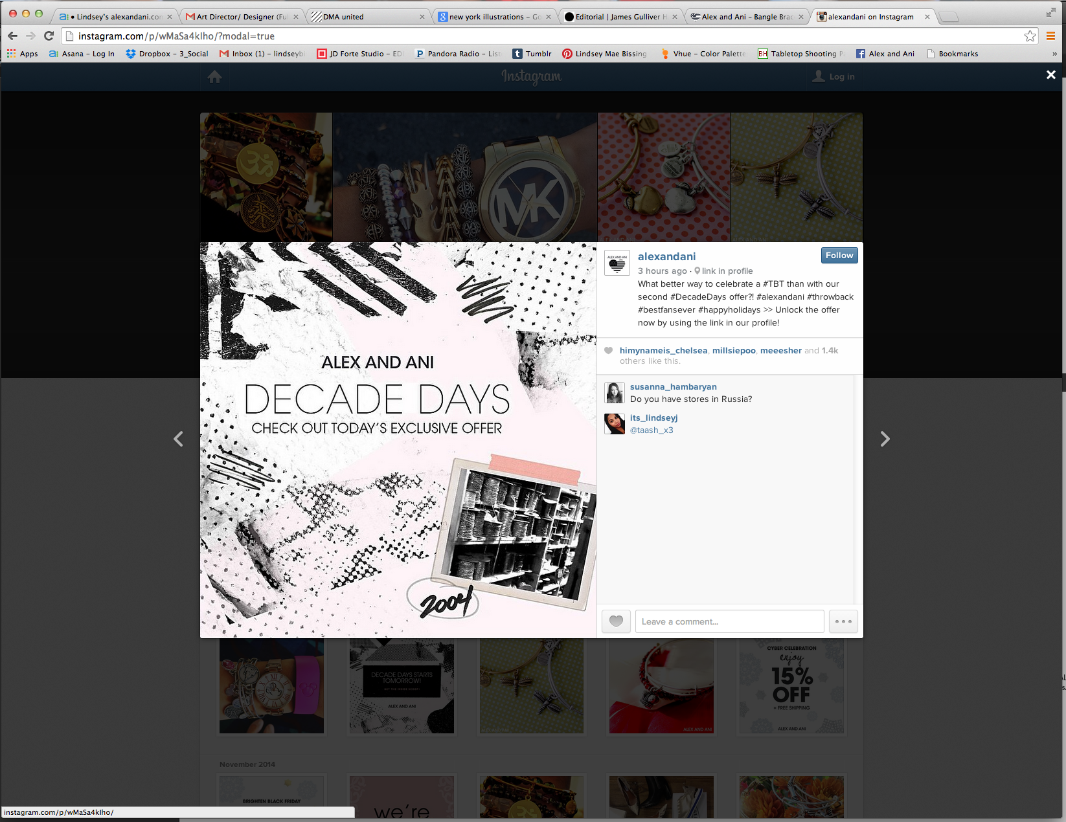Close the alexandani on Instagram tab
This screenshot has height=822, width=1066.
[927, 17]
